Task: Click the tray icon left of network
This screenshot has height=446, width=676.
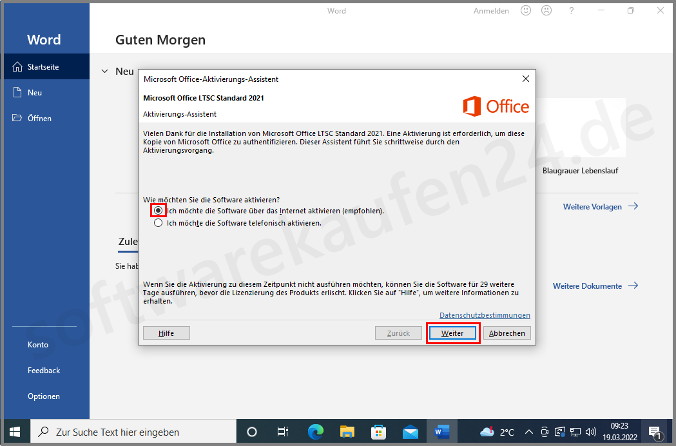Action: pyautogui.click(x=559, y=432)
